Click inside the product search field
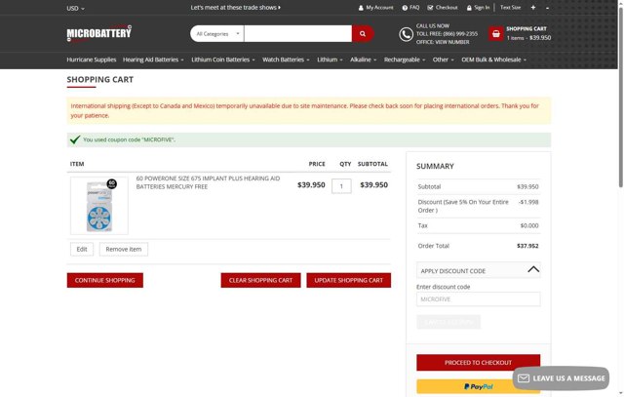624x397 pixels. pos(298,34)
